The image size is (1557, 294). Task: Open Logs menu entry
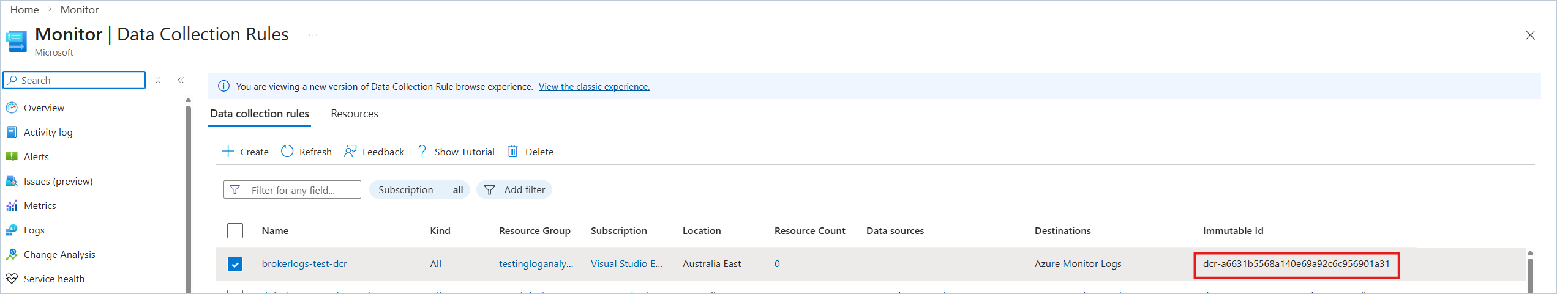[x=34, y=230]
